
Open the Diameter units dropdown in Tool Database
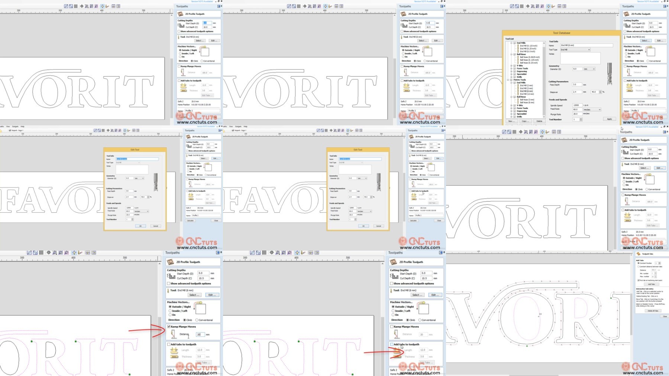(x=589, y=69)
